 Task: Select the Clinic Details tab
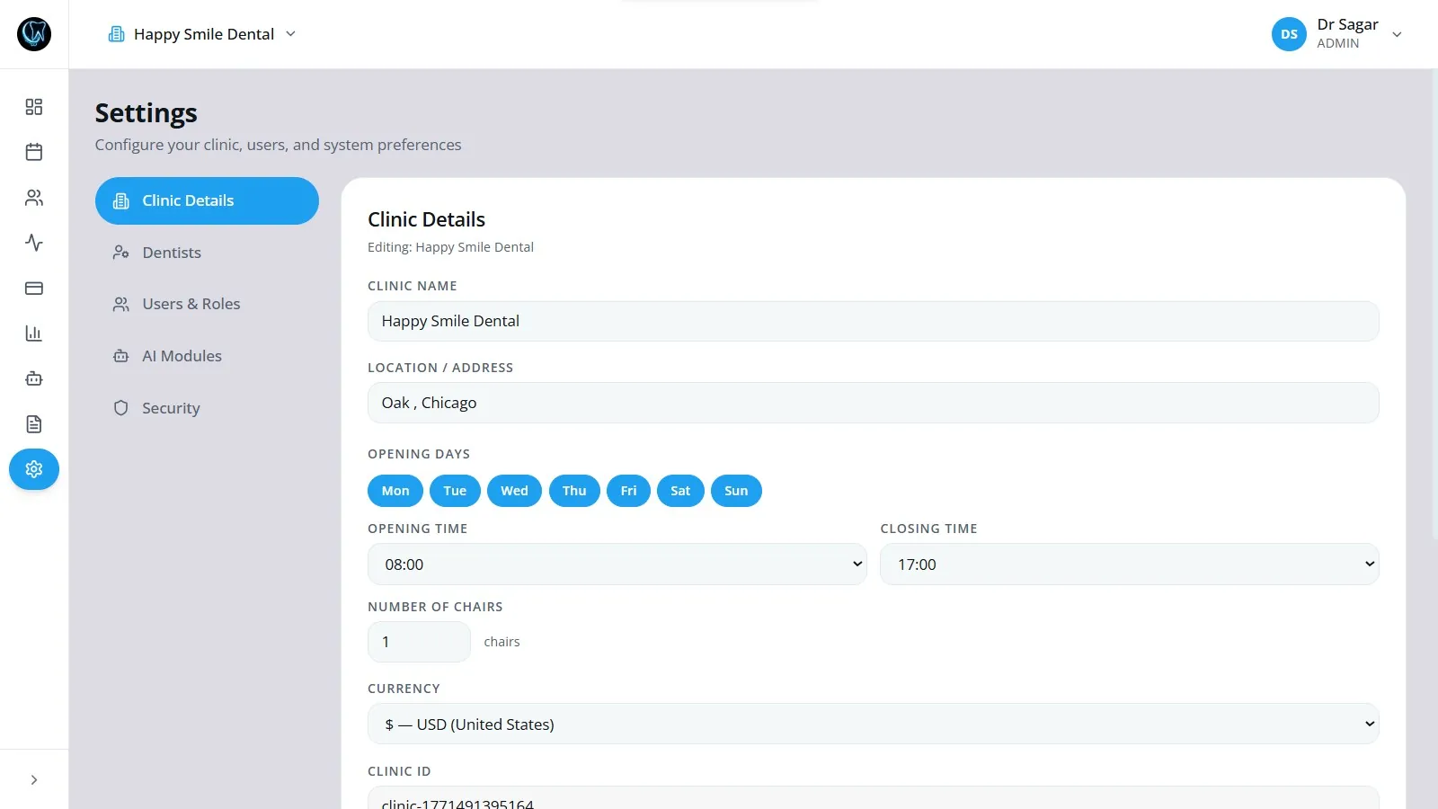207,200
